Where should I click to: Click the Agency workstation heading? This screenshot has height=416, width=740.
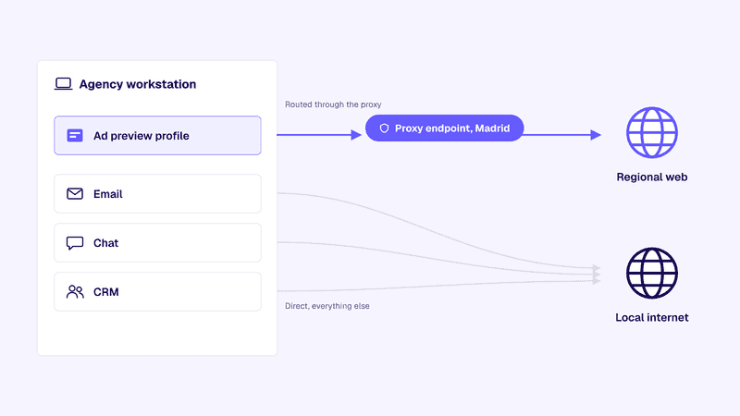[137, 84]
